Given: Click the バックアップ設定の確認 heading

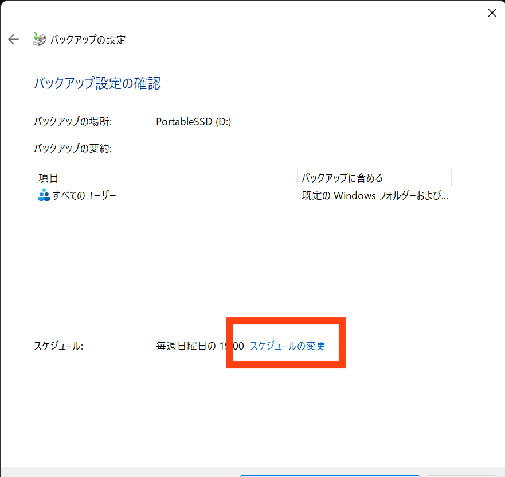Looking at the screenshot, I should 97,84.
